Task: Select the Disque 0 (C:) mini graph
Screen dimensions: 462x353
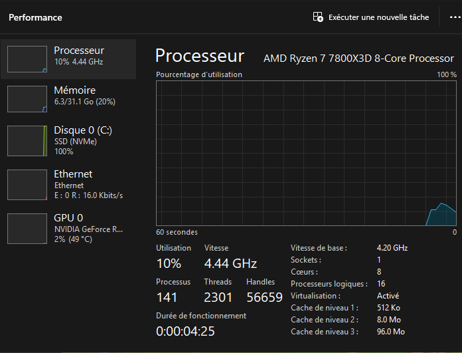Action: click(27, 141)
